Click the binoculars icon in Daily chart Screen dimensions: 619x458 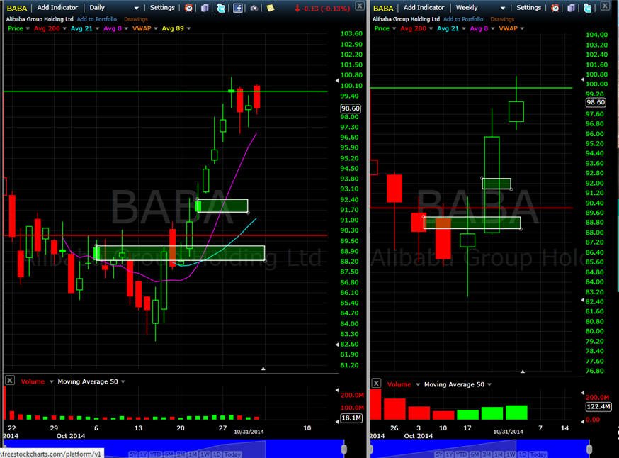point(254,8)
